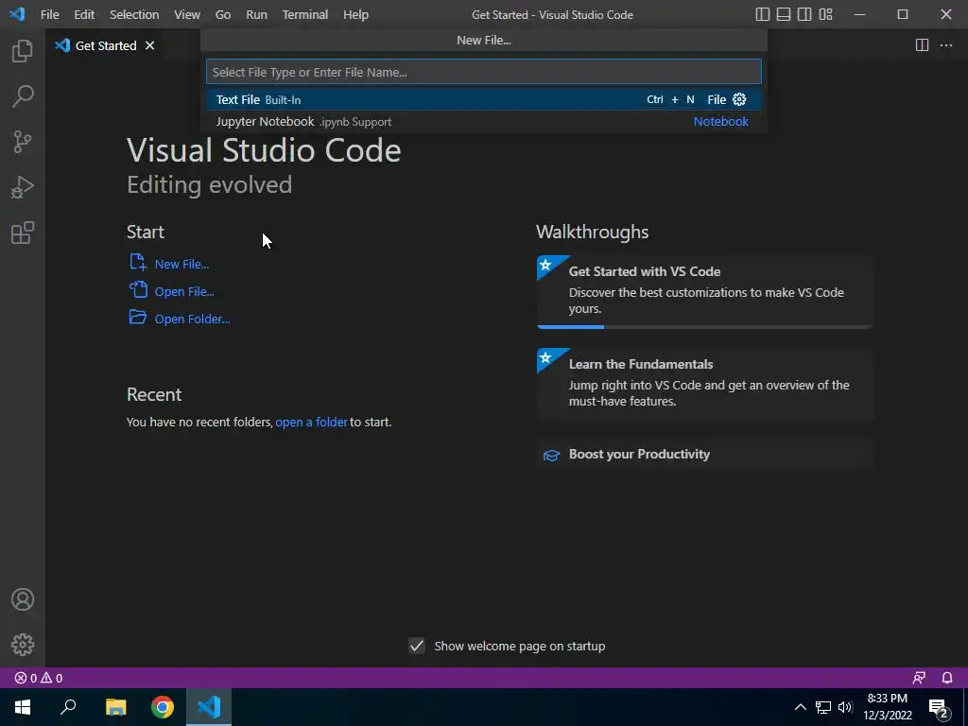968x726 pixels.
Task: Click the Open Folder... link
Action: coord(192,319)
